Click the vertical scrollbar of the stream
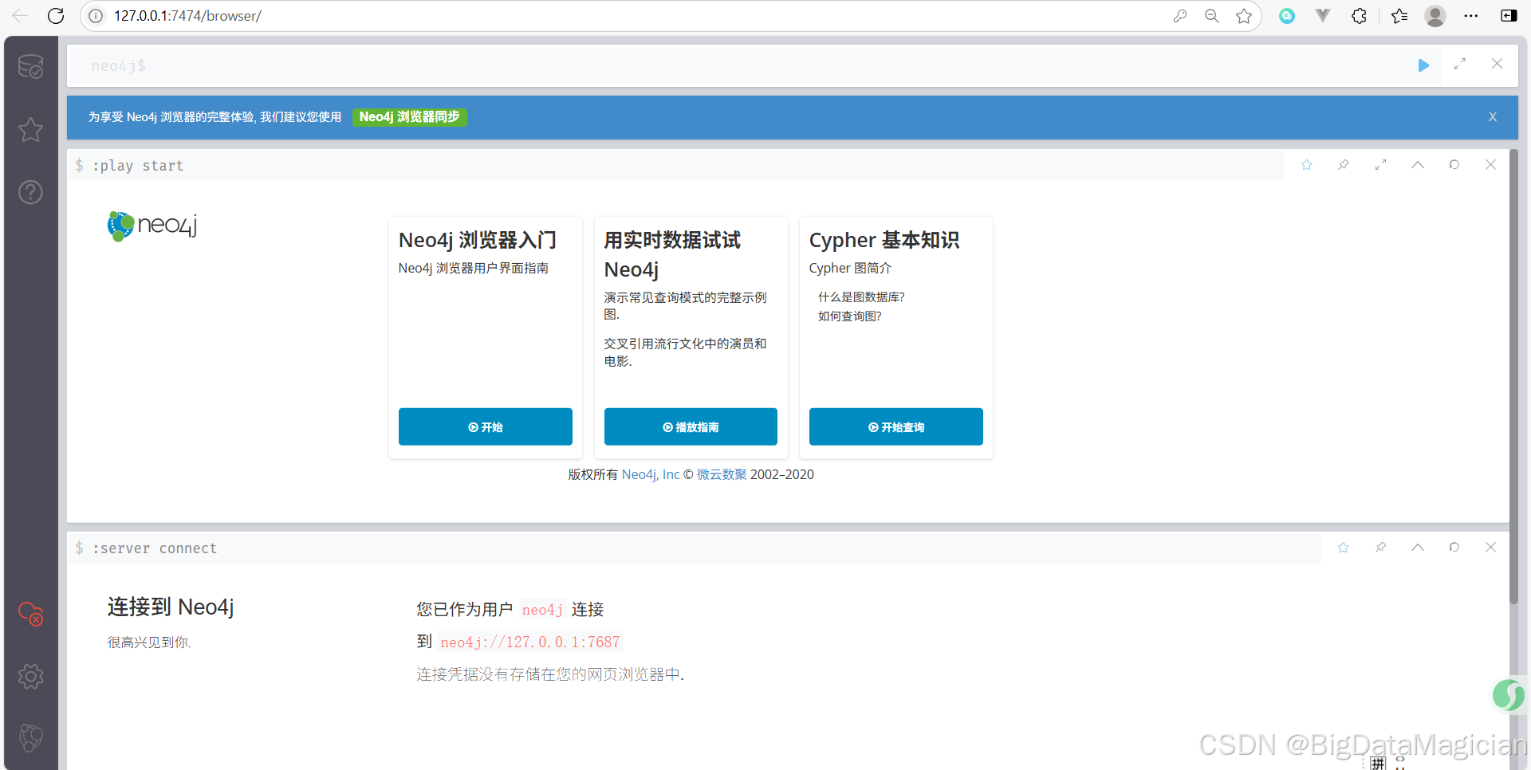The image size is (1531, 770). click(x=1513, y=376)
